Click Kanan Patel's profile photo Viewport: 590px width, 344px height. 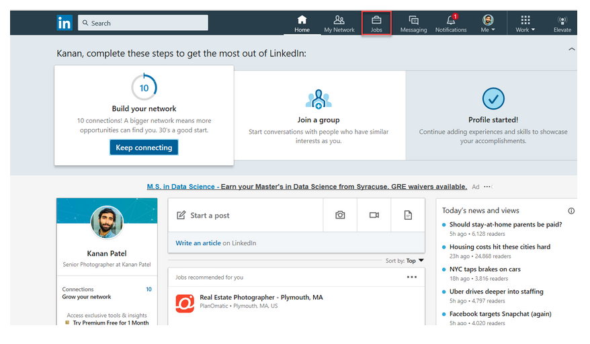(107, 222)
